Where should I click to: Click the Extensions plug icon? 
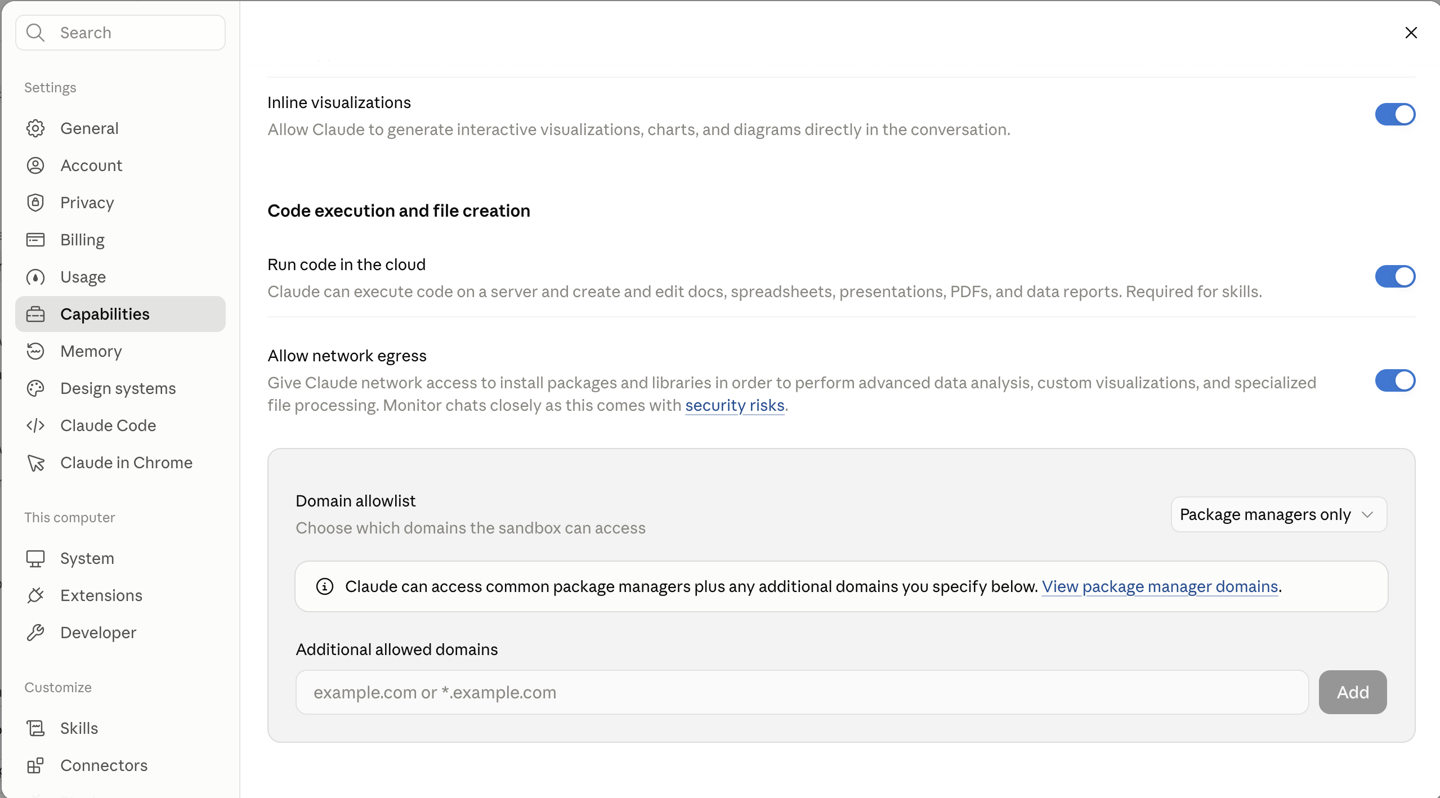click(x=35, y=595)
